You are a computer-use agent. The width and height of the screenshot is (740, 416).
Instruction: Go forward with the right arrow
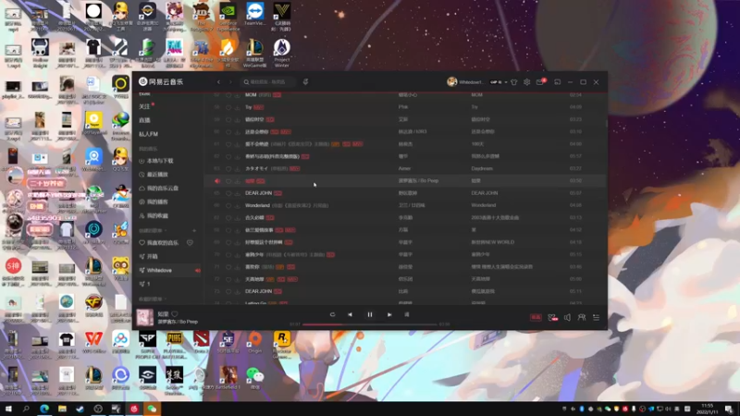tap(230, 82)
